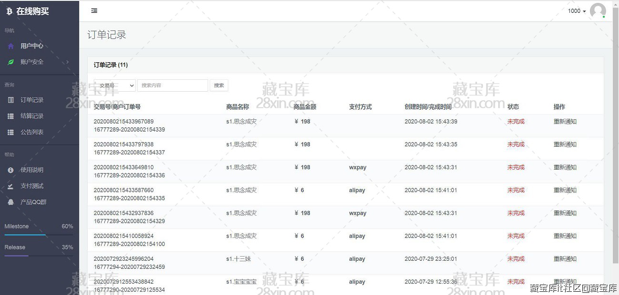
Task: Open 账户安全 menu item
Action: click(x=32, y=62)
